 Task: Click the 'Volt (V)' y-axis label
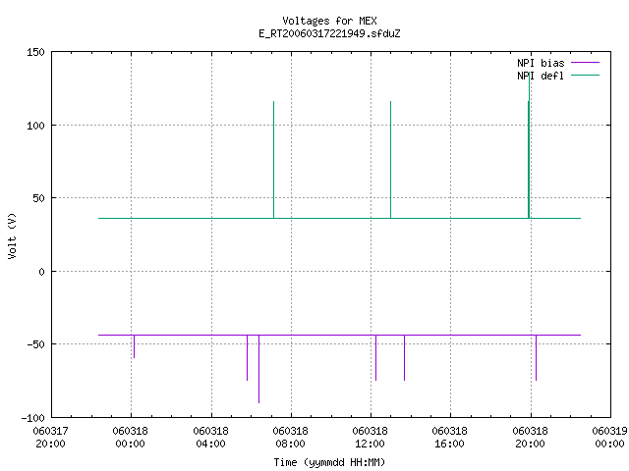tap(12, 235)
